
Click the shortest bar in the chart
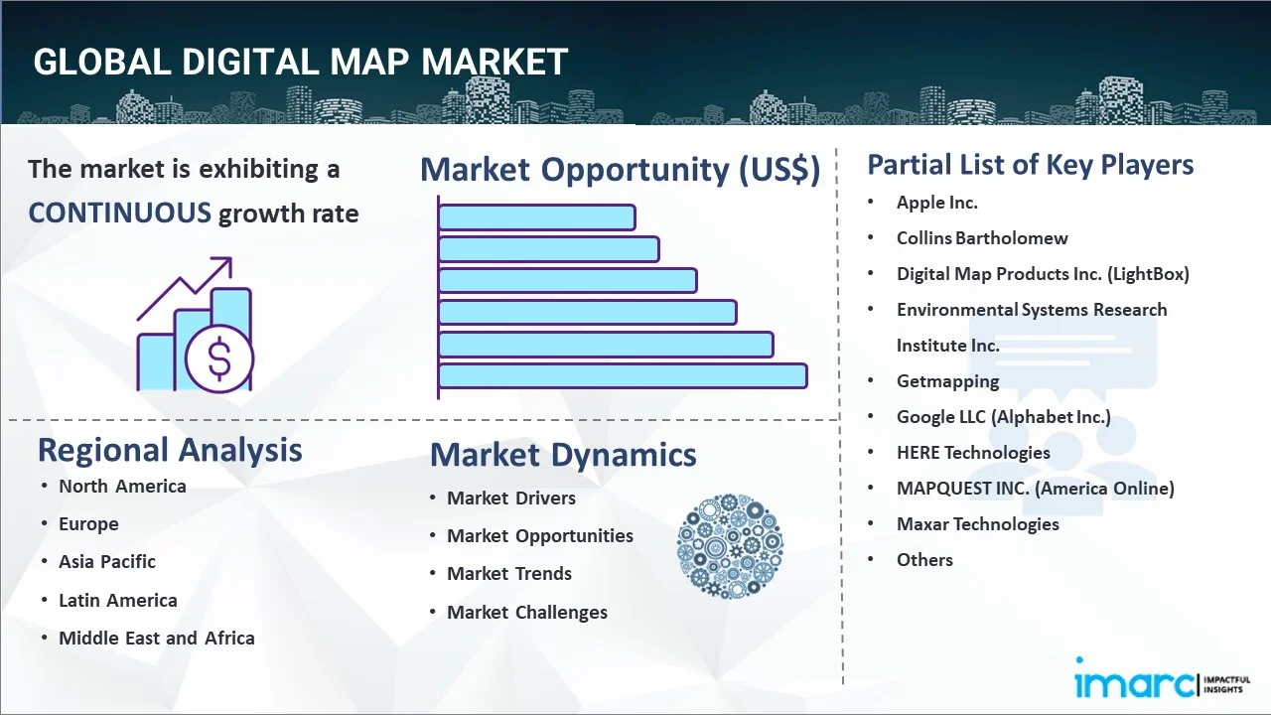point(536,216)
